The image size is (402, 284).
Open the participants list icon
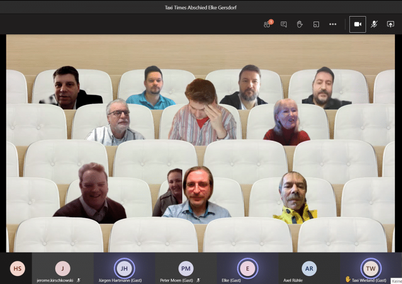coord(266,25)
